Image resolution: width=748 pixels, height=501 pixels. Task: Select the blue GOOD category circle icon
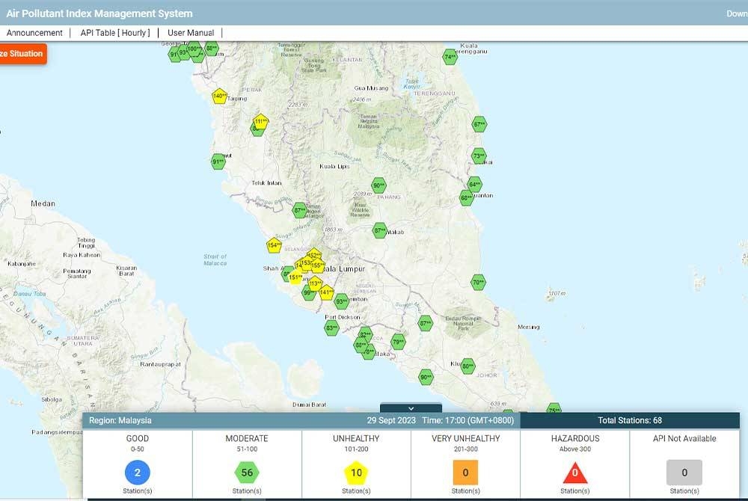(136, 473)
